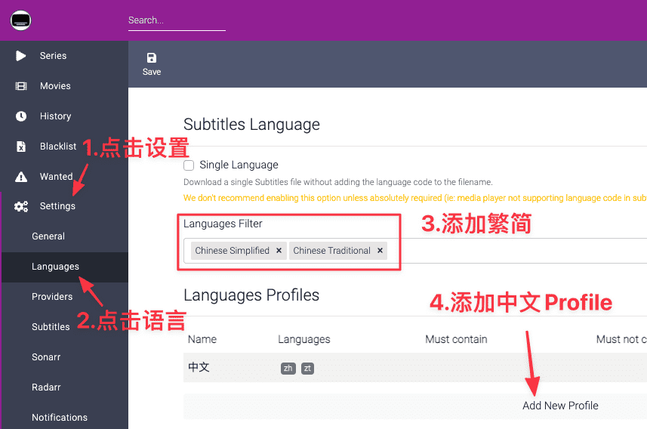Open Radarr settings

coord(46,387)
